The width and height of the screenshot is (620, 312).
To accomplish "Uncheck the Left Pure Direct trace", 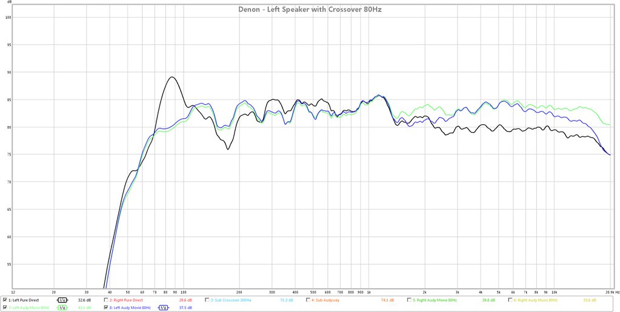I will [x=5, y=300].
